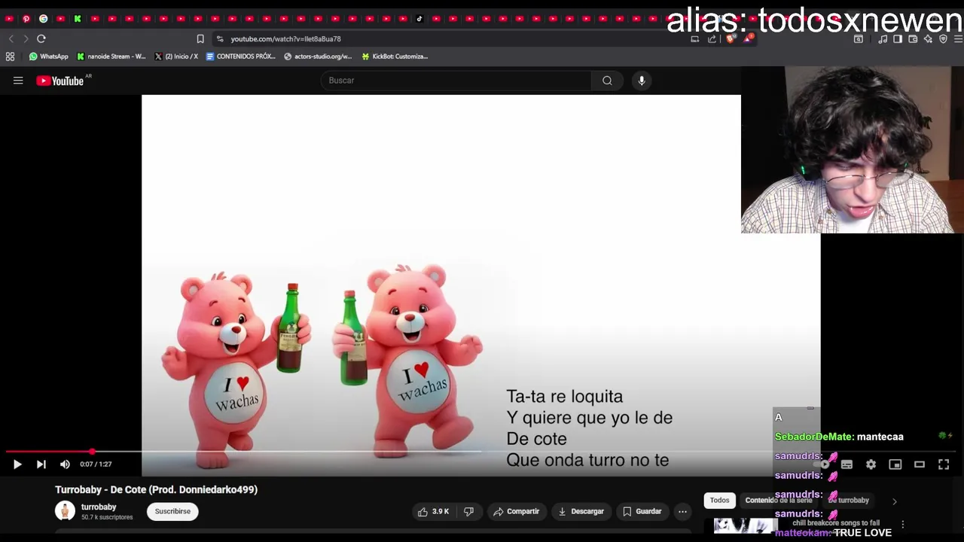This screenshot has width=964, height=542.
Task: Open the nanoide Stream bookmark
Action: 111,56
